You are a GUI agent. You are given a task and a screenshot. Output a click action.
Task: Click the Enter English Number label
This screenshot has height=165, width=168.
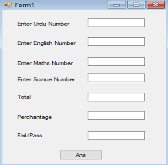[x=46, y=43]
